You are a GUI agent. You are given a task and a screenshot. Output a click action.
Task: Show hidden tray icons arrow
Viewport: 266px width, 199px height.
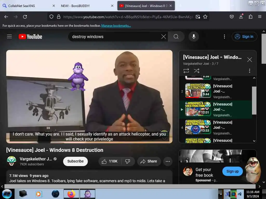[221, 194]
